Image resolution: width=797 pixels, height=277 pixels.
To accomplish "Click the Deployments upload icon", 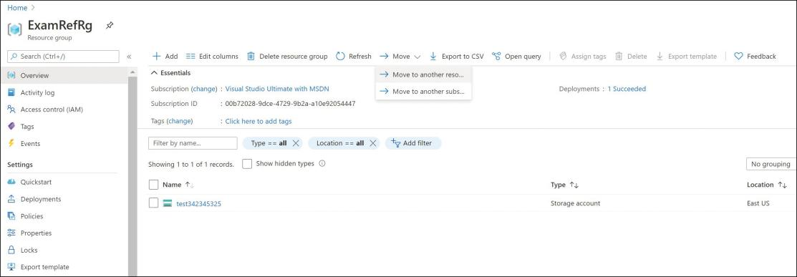I will coord(11,199).
